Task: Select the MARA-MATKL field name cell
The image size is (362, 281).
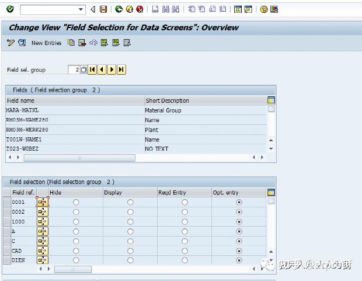Action: point(75,110)
